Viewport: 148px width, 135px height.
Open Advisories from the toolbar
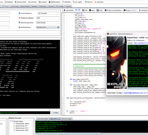click(99, 2)
